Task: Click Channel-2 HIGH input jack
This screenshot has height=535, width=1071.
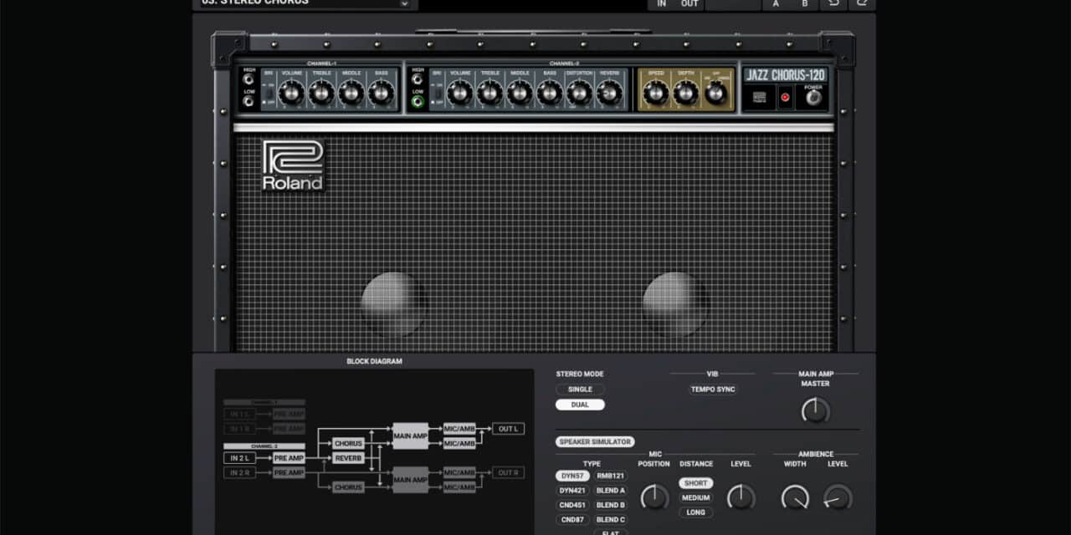Action: 418,79
